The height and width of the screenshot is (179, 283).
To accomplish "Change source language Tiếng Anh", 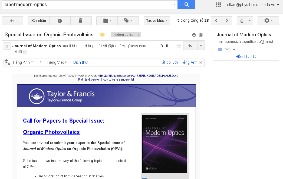I will click(x=22, y=62).
